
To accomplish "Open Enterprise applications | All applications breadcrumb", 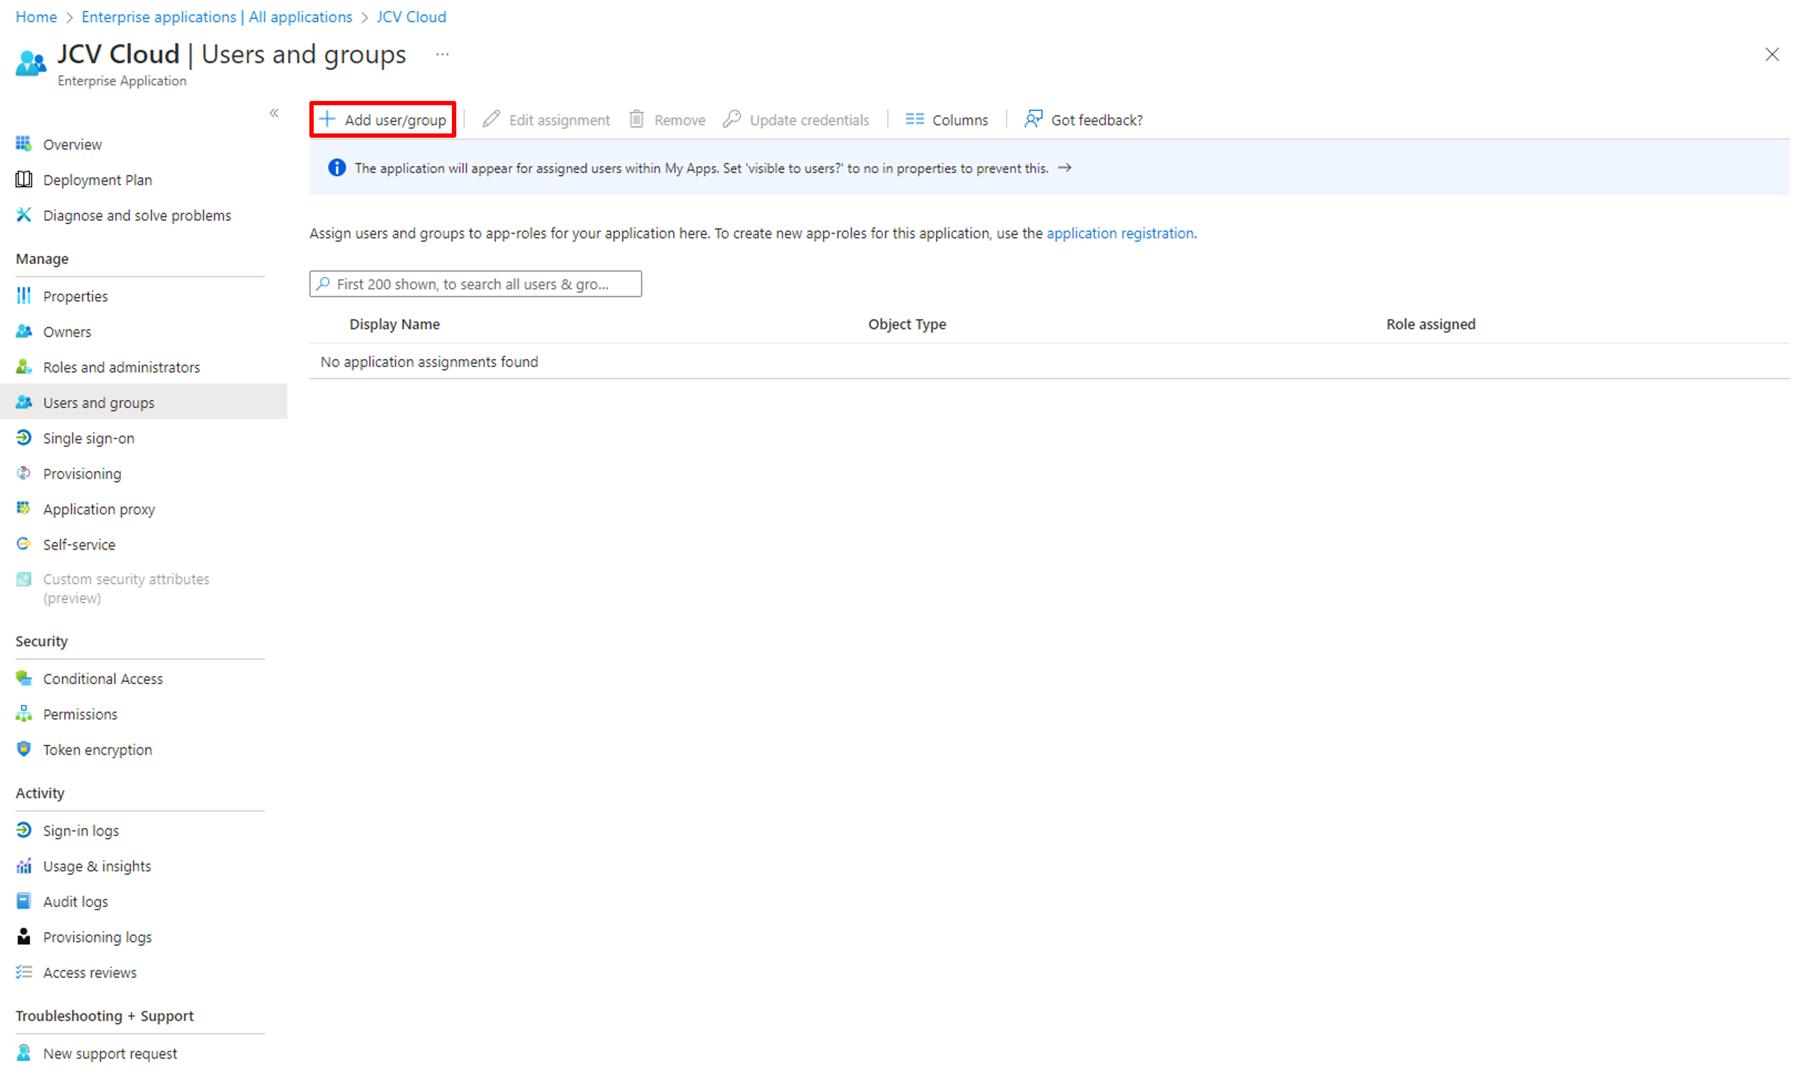I will click(218, 16).
